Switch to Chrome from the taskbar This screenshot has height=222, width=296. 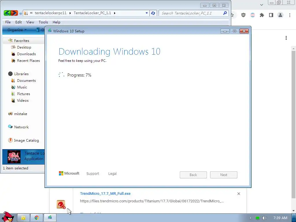pos(37,218)
